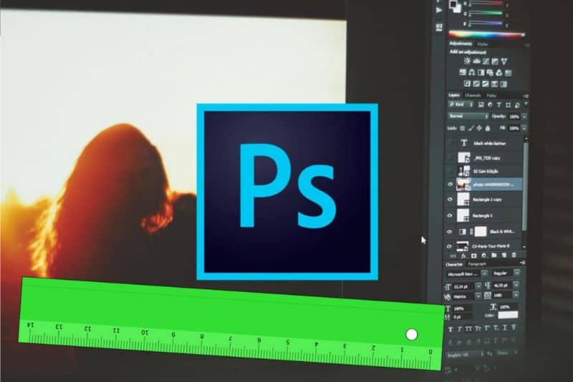
Task: Switch to the Channels tab
Action: 473,95
